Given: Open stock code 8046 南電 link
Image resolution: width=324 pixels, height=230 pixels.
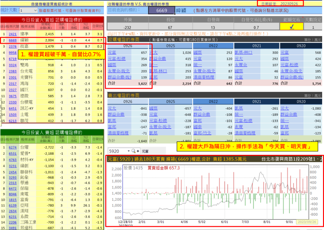Looking at the screenshot, I should point(13,194).
